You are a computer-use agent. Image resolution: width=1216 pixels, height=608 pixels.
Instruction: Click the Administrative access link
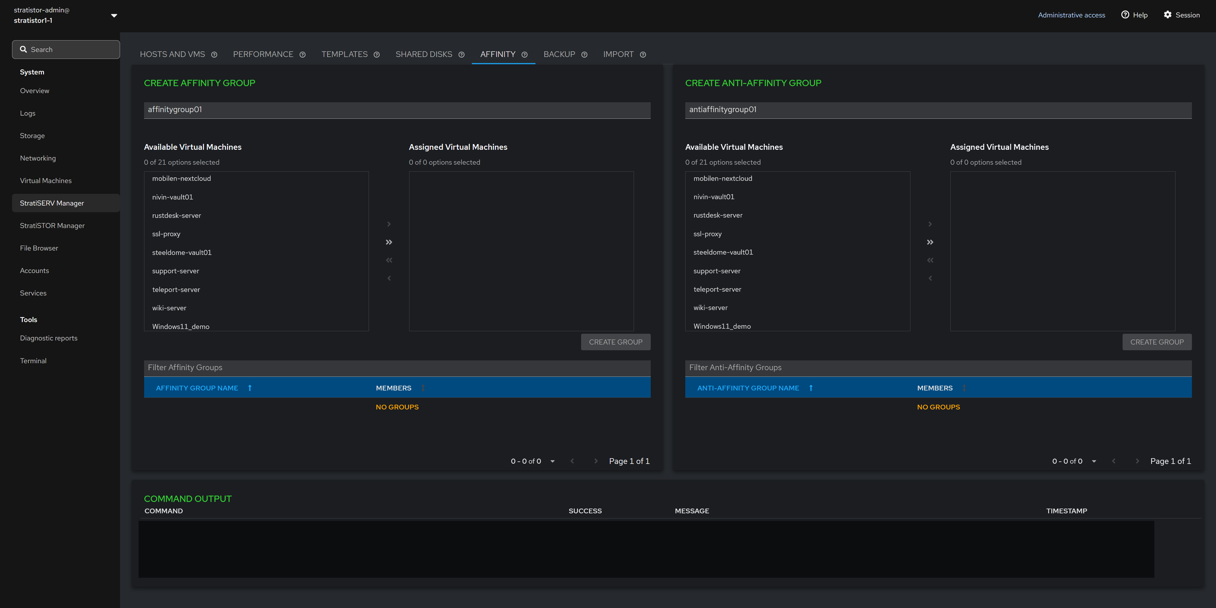coord(1071,15)
